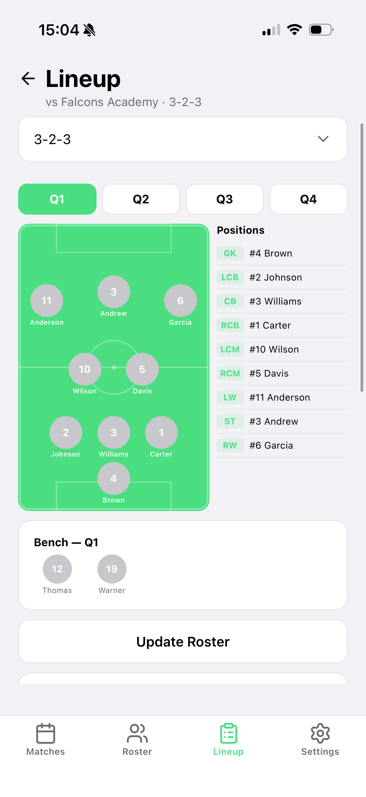
Task: Click the vertical scrollbar on the right
Action: (x=362, y=257)
